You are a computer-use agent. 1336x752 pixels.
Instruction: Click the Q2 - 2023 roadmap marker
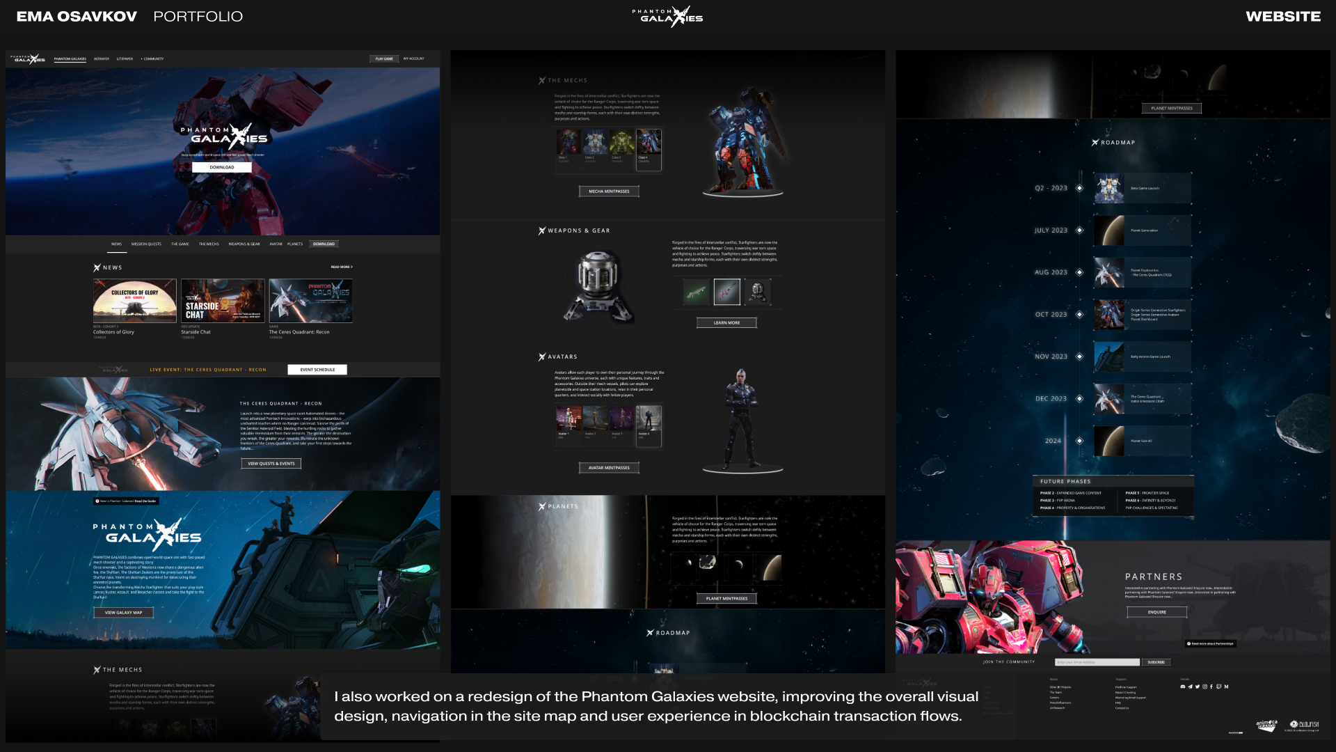point(1079,188)
